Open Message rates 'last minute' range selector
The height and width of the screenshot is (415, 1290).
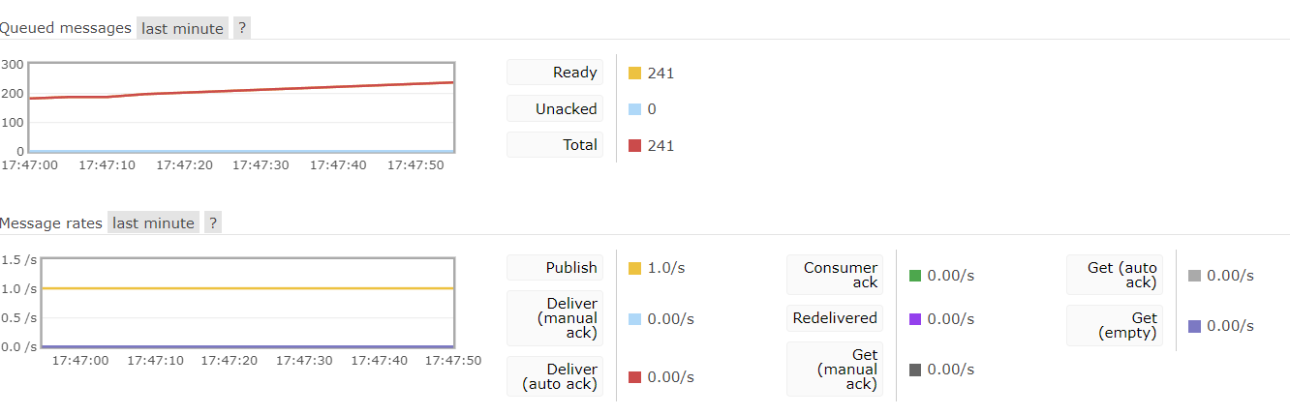(x=153, y=223)
